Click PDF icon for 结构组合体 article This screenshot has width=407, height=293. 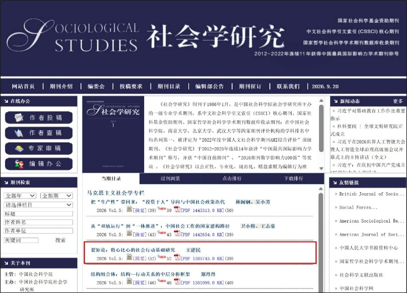click(x=177, y=282)
